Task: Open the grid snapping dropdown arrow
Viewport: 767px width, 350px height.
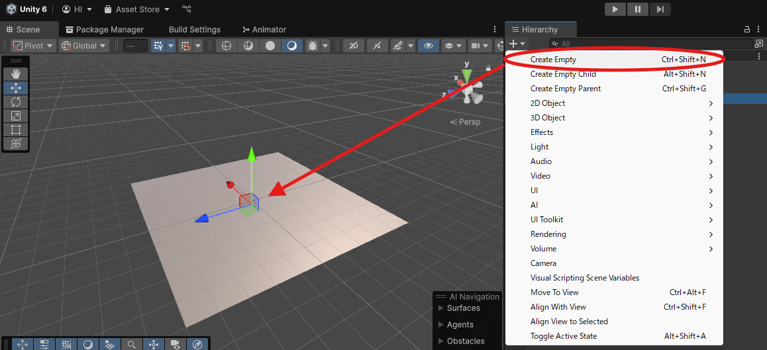Action: [x=197, y=46]
